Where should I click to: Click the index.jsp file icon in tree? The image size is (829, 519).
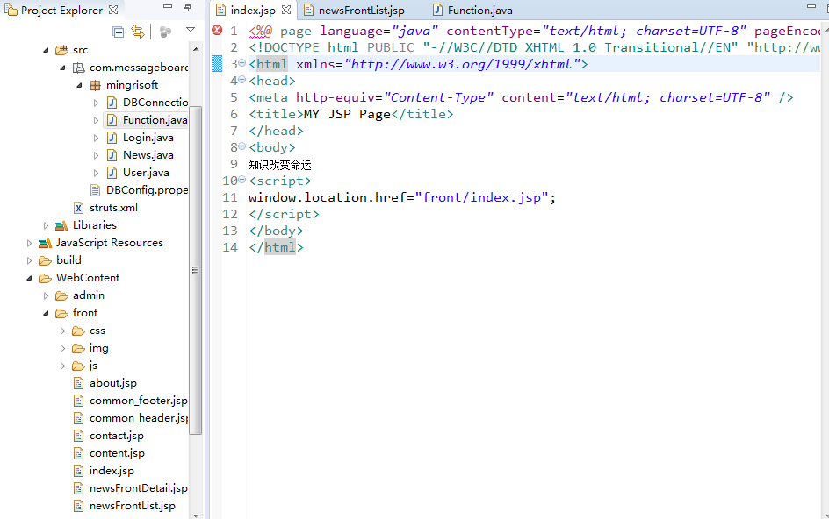pos(78,471)
